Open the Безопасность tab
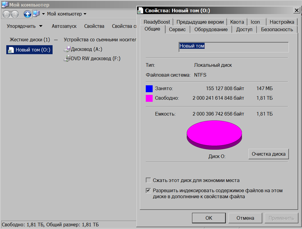 (x=277, y=29)
